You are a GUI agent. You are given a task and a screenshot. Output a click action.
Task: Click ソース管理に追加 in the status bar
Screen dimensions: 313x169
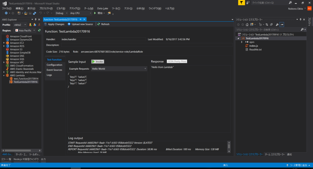pyautogui.click(x=298, y=165)
